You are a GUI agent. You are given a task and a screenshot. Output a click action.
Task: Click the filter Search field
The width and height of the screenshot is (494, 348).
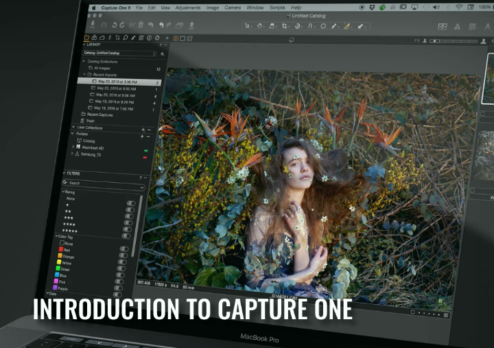104,184
